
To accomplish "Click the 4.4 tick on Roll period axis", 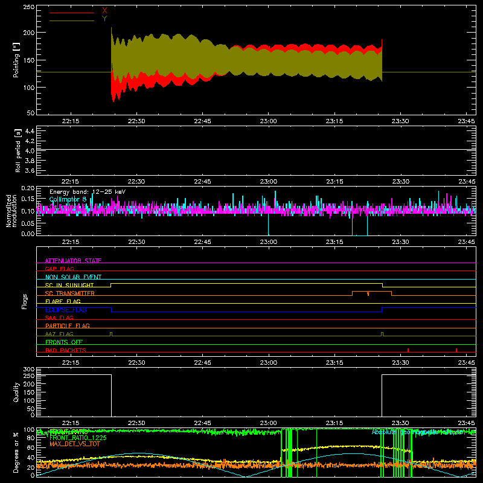I will [x=30, y=131].
